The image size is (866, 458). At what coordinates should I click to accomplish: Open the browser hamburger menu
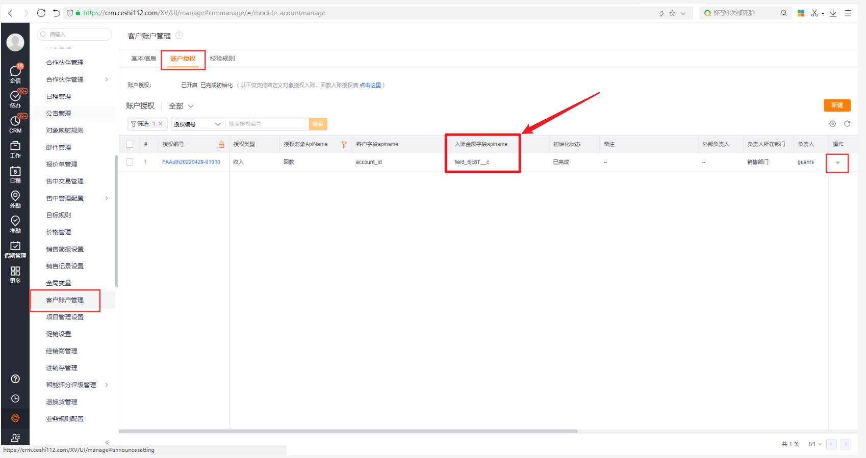click(848, 13)
